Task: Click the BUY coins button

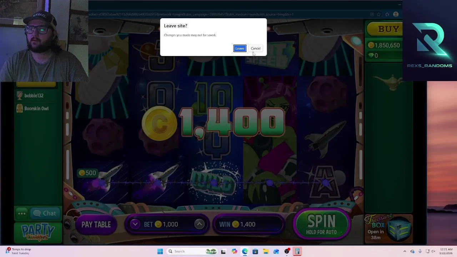Action: pyautogui.click(x=385, y=29)
